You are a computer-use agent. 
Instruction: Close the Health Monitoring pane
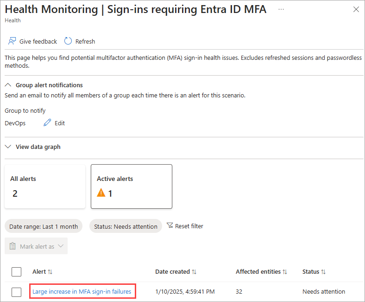(x=356, y=9)
